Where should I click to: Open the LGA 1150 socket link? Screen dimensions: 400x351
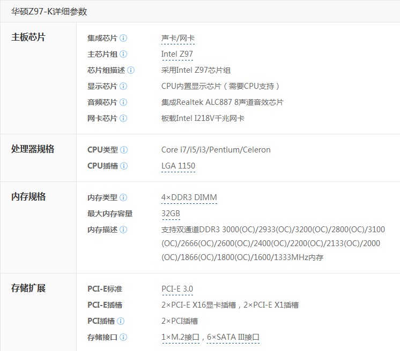click(178, 166)
